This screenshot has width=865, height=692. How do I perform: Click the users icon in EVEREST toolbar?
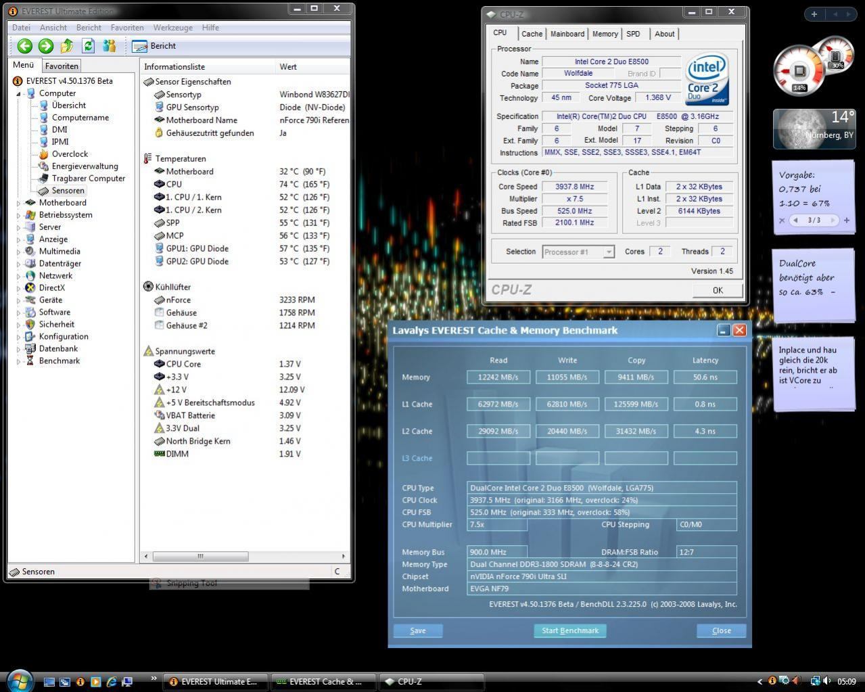[109, 46]
